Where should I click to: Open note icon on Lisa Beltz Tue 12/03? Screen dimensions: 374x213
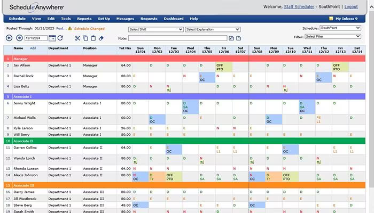[x=169, y=90]
